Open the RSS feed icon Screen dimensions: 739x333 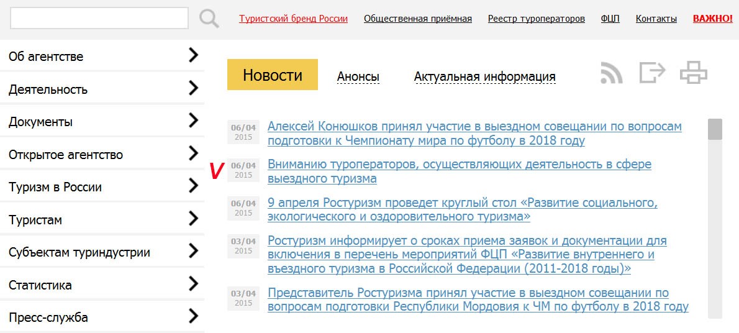[x=611, y=74]
